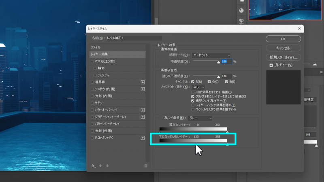Enable 輪郭 checkbox
This screenshot has width=324, height=182.
(95, 68)
